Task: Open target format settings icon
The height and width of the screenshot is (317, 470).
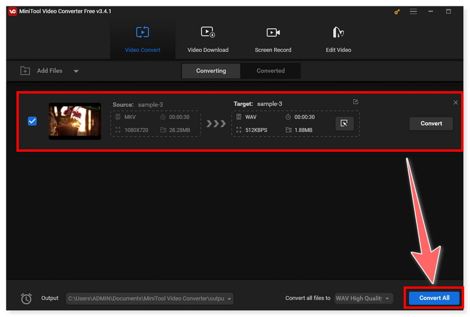Action: (x=344, y=124)
